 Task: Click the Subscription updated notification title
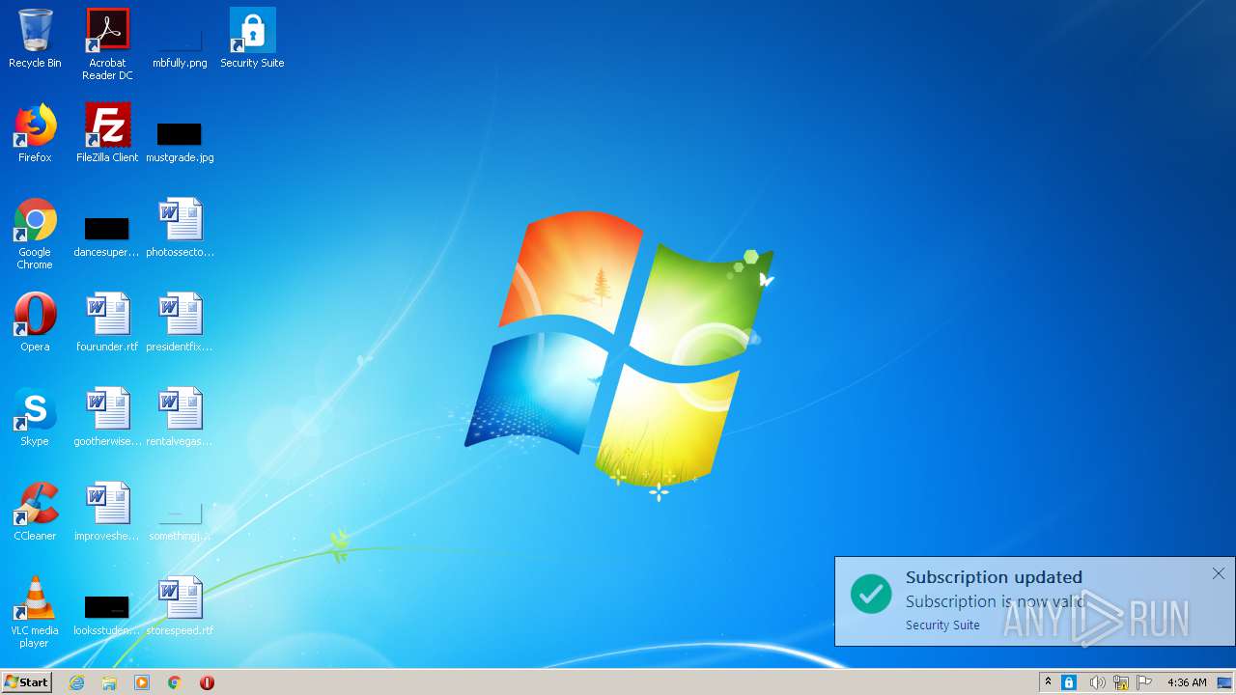(x=994, y=577)
